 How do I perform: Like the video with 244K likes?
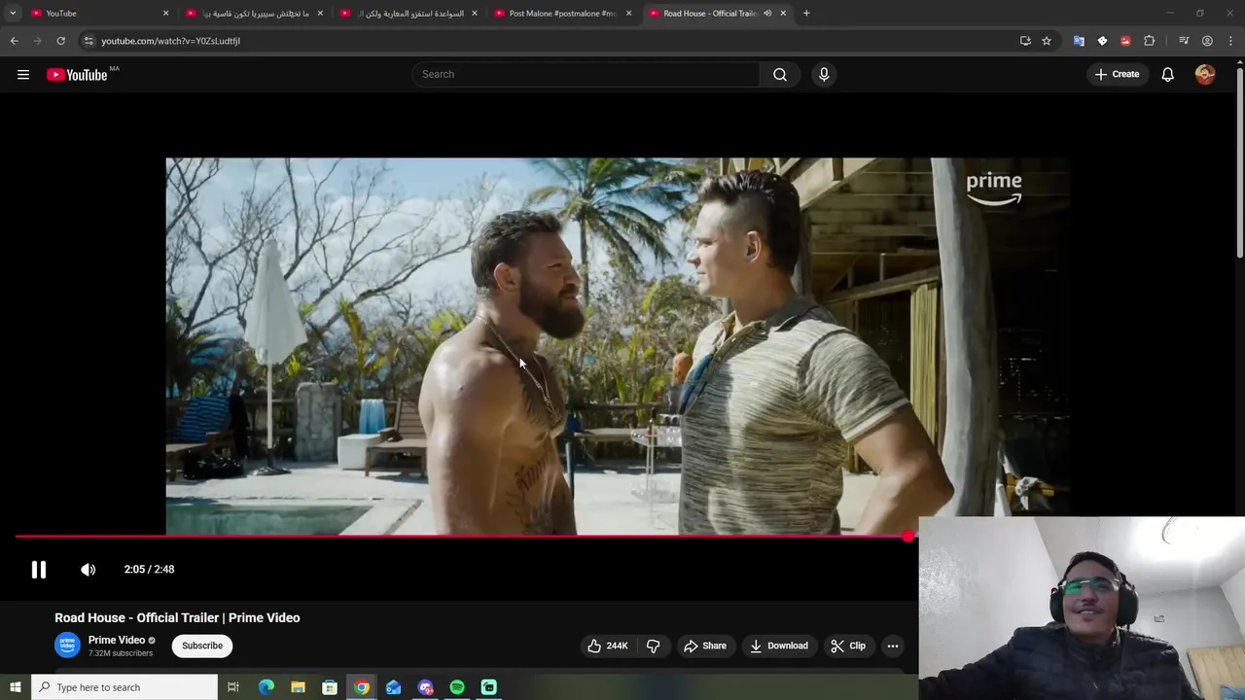(x=608, y=646)
